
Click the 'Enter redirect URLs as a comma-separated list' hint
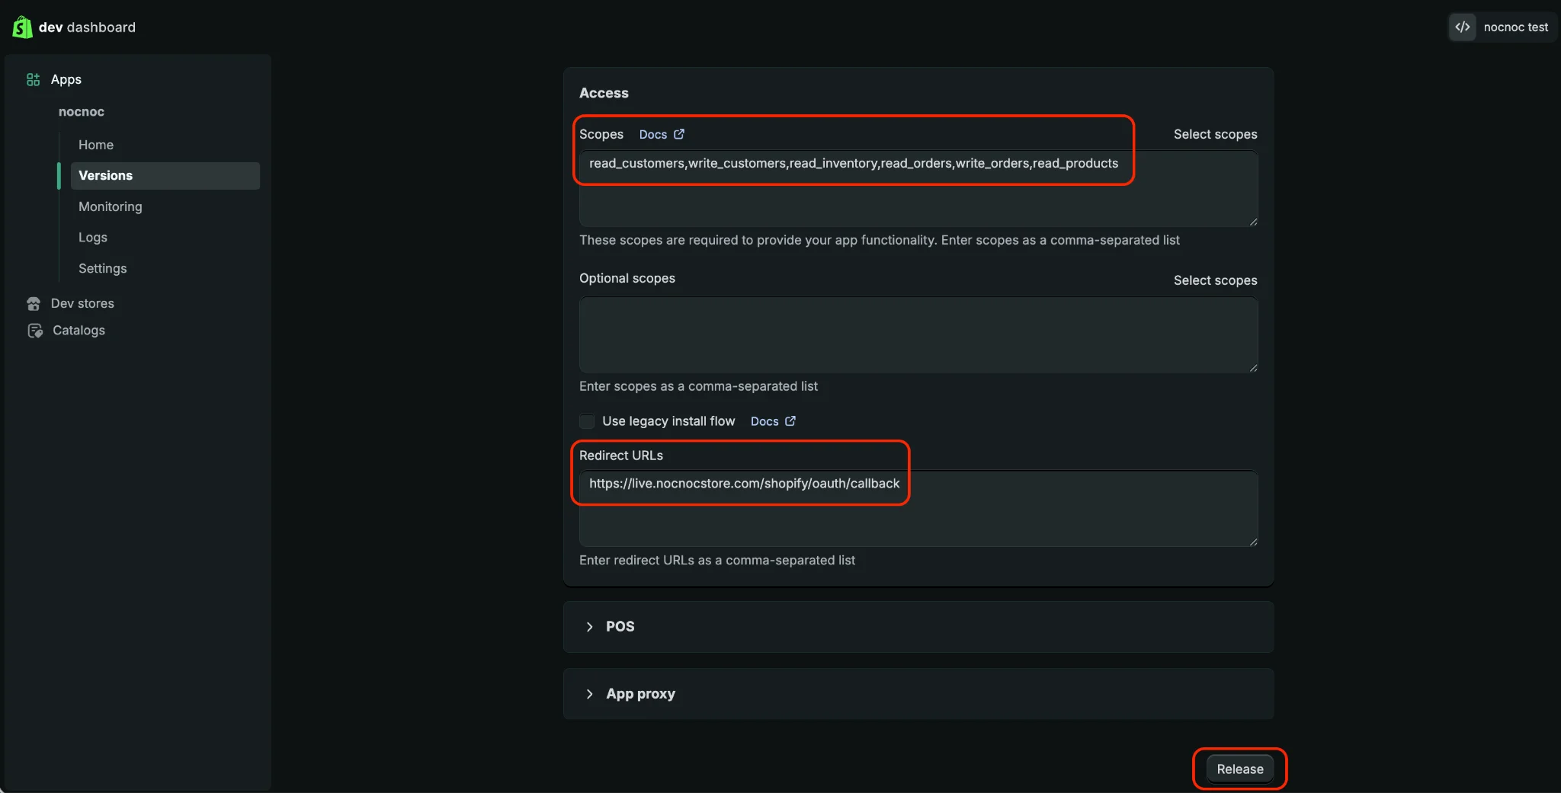(x=717, y=560)
